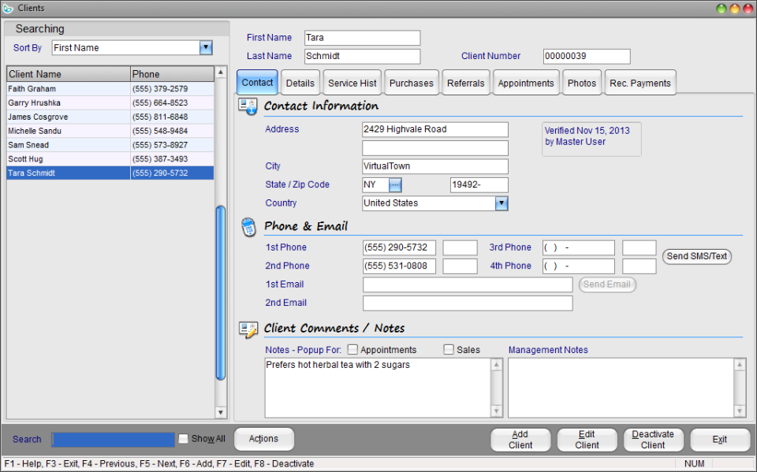Click the 4th Phone number field
The width and height of the screenshot is (757, 472).
(578, 266)
